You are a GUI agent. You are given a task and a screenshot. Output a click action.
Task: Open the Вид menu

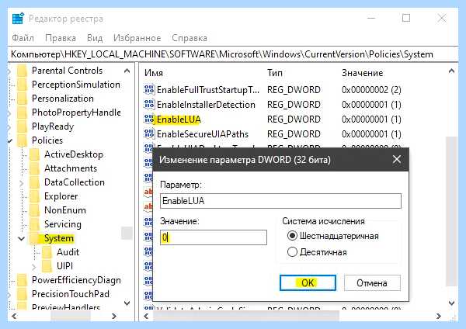tap(95, 38)
